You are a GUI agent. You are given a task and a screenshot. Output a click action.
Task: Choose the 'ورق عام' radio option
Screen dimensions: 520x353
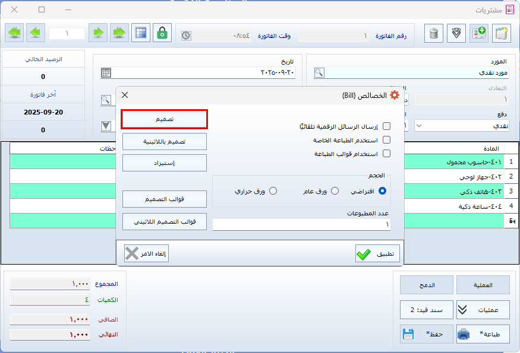pyautogui.click(x=335, y=191)
